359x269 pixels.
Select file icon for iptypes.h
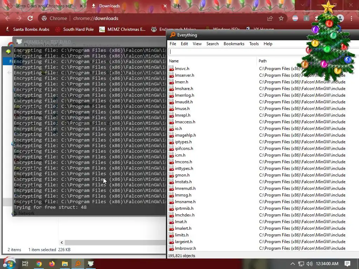click(171, 142)
